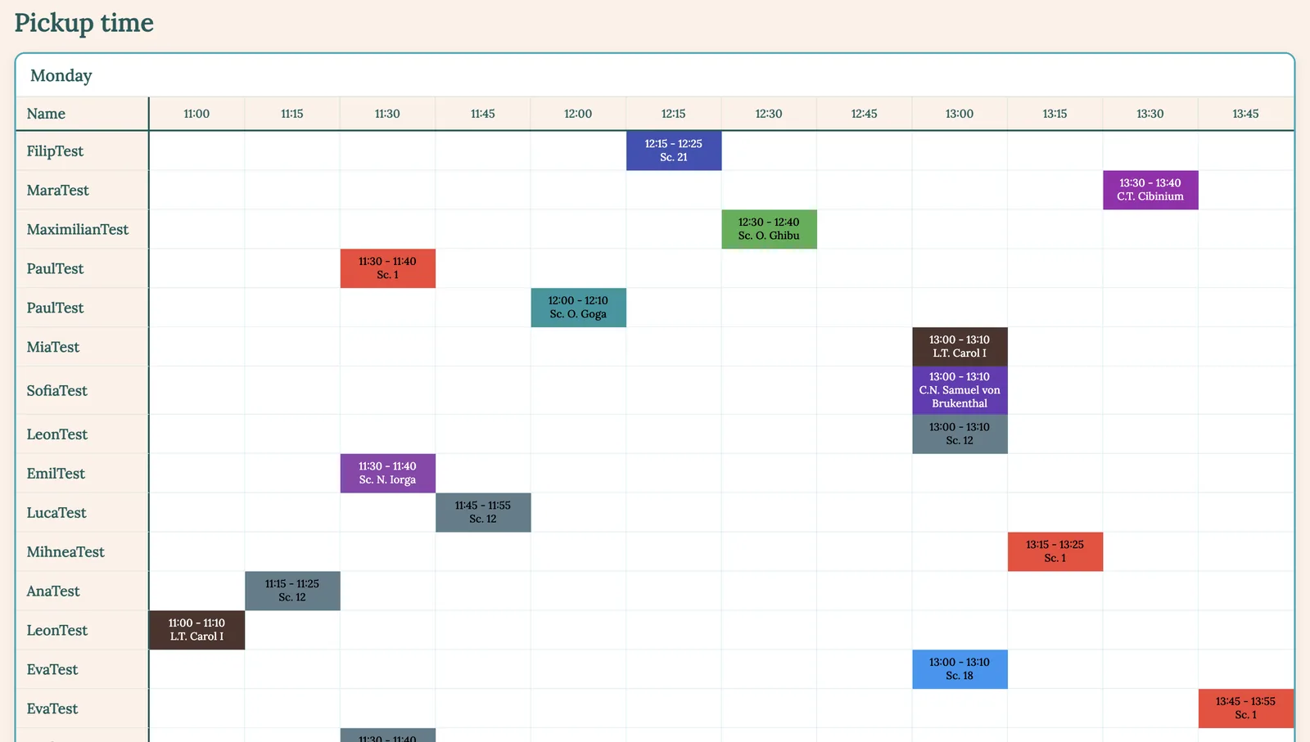The width and height of the screenshot is (1310, 742).
Task: Click the 12:00 time column header
Action: (x=578, y=114)
